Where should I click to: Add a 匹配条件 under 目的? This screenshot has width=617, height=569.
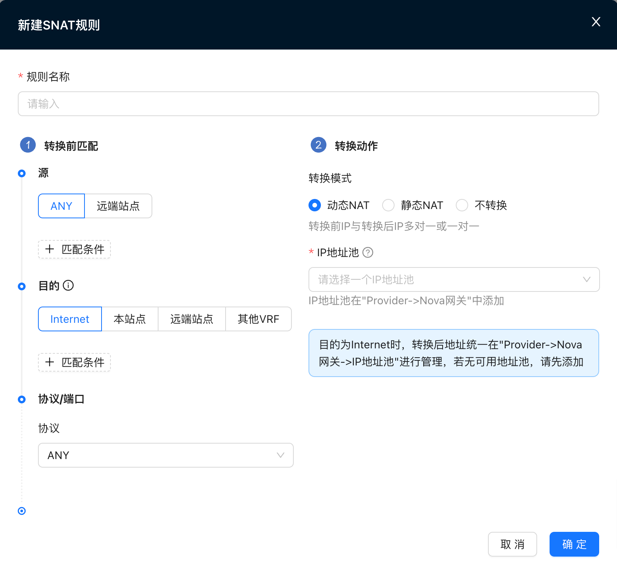(74, 362)
